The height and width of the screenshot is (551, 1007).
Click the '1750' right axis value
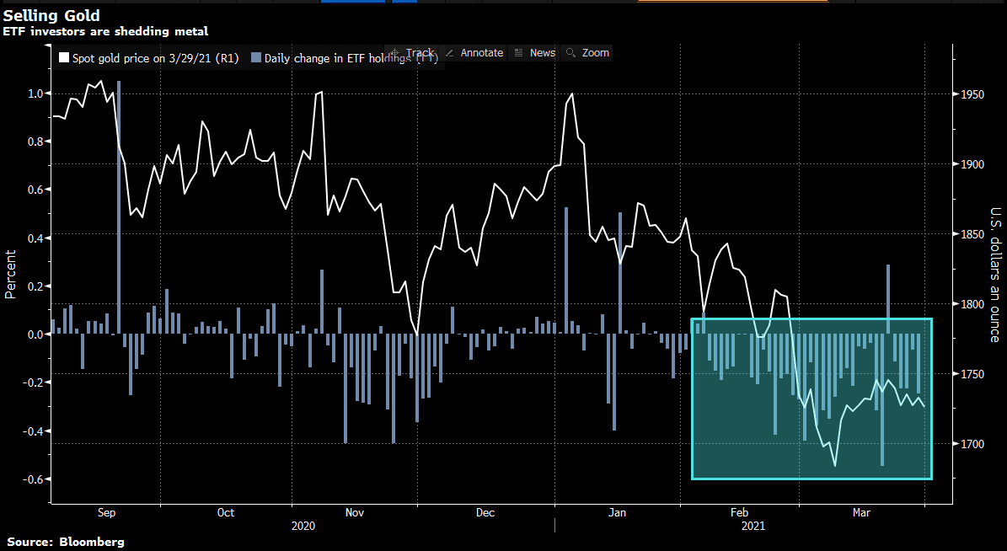pos(972,374)
